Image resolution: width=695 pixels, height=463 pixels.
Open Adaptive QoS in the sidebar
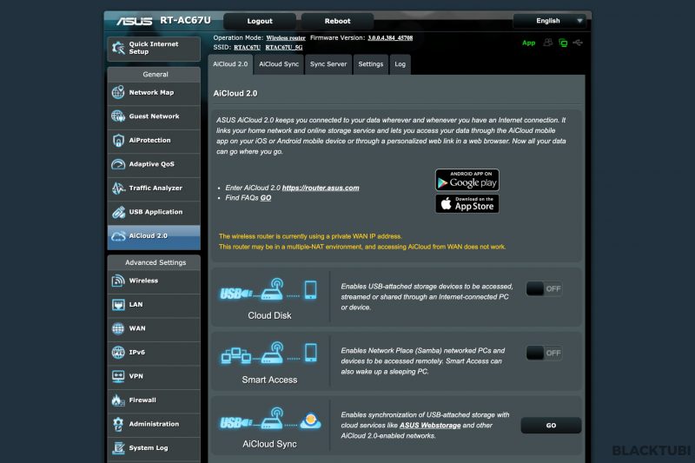pyautogui.click(x=154, y=164)
